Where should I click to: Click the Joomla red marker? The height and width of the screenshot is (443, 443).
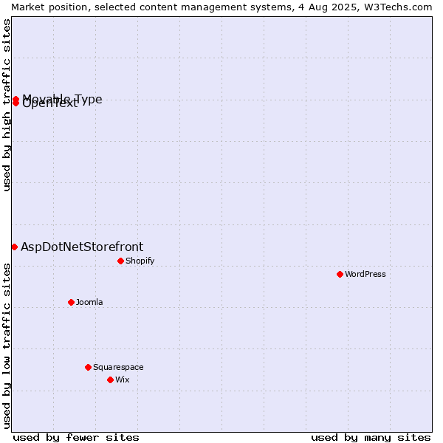point(71,303)
